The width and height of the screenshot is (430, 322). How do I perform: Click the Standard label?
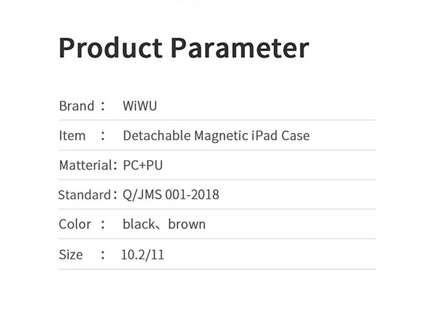click(x=85, y=195)
